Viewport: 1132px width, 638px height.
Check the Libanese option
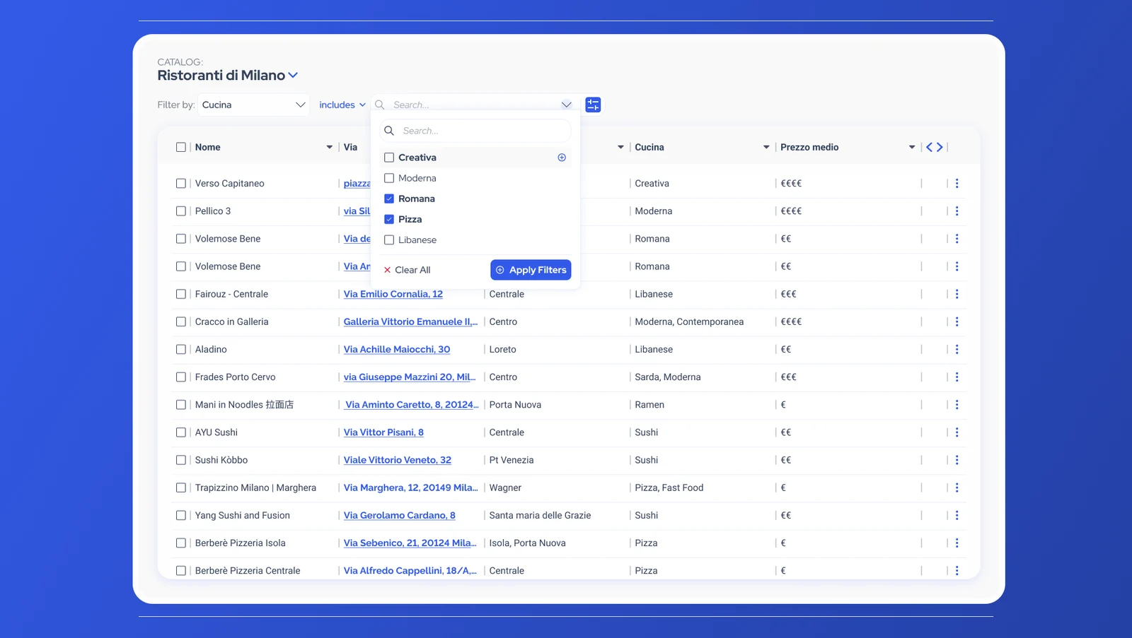(x=389, y=240)
